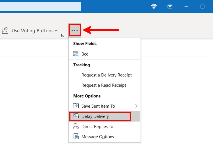Open the Tracking group dialog launcher

63,35
